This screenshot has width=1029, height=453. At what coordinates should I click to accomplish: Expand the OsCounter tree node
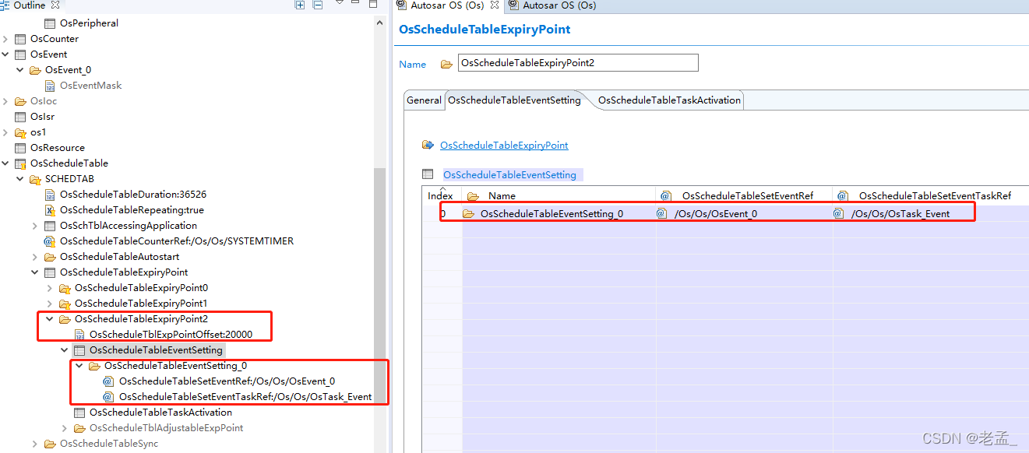tap(6, 39)
